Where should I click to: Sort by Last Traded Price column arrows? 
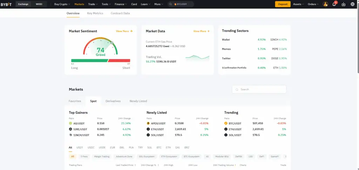pyautogui.click(x=135, y=165)
